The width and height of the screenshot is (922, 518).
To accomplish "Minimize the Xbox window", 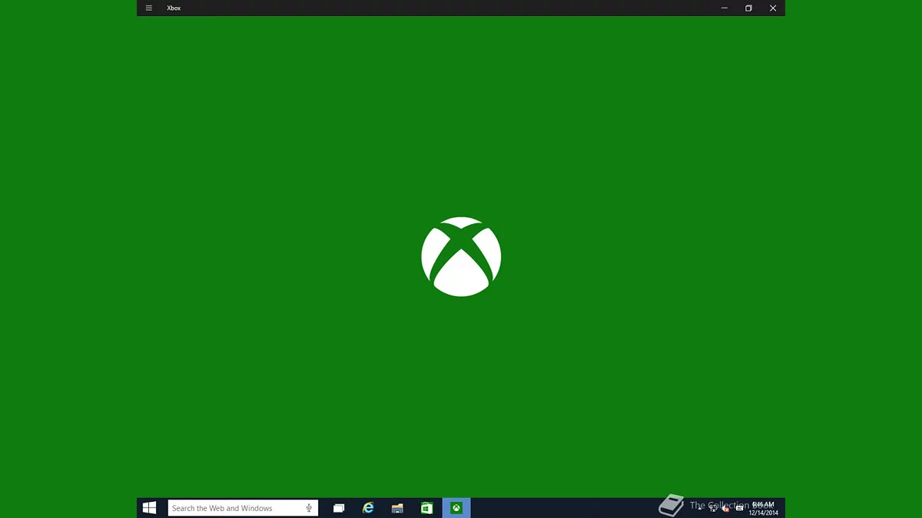I will point(724,8).
